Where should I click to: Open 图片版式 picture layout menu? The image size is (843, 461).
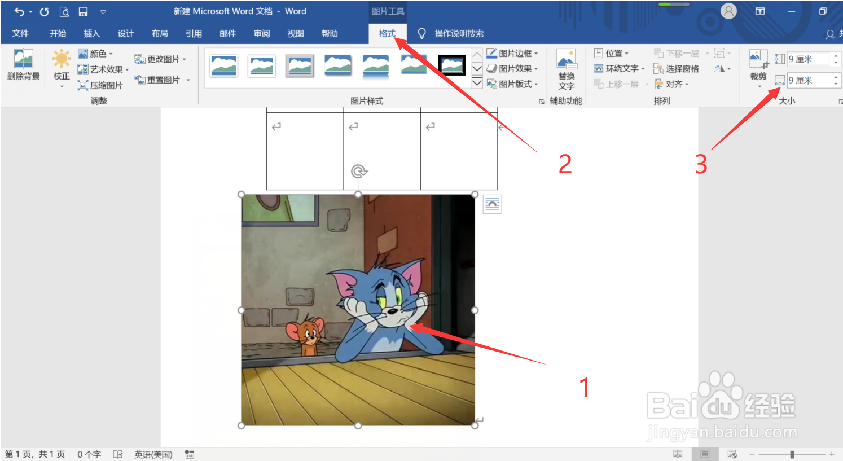pyautogui.click(x=512, y=84)
